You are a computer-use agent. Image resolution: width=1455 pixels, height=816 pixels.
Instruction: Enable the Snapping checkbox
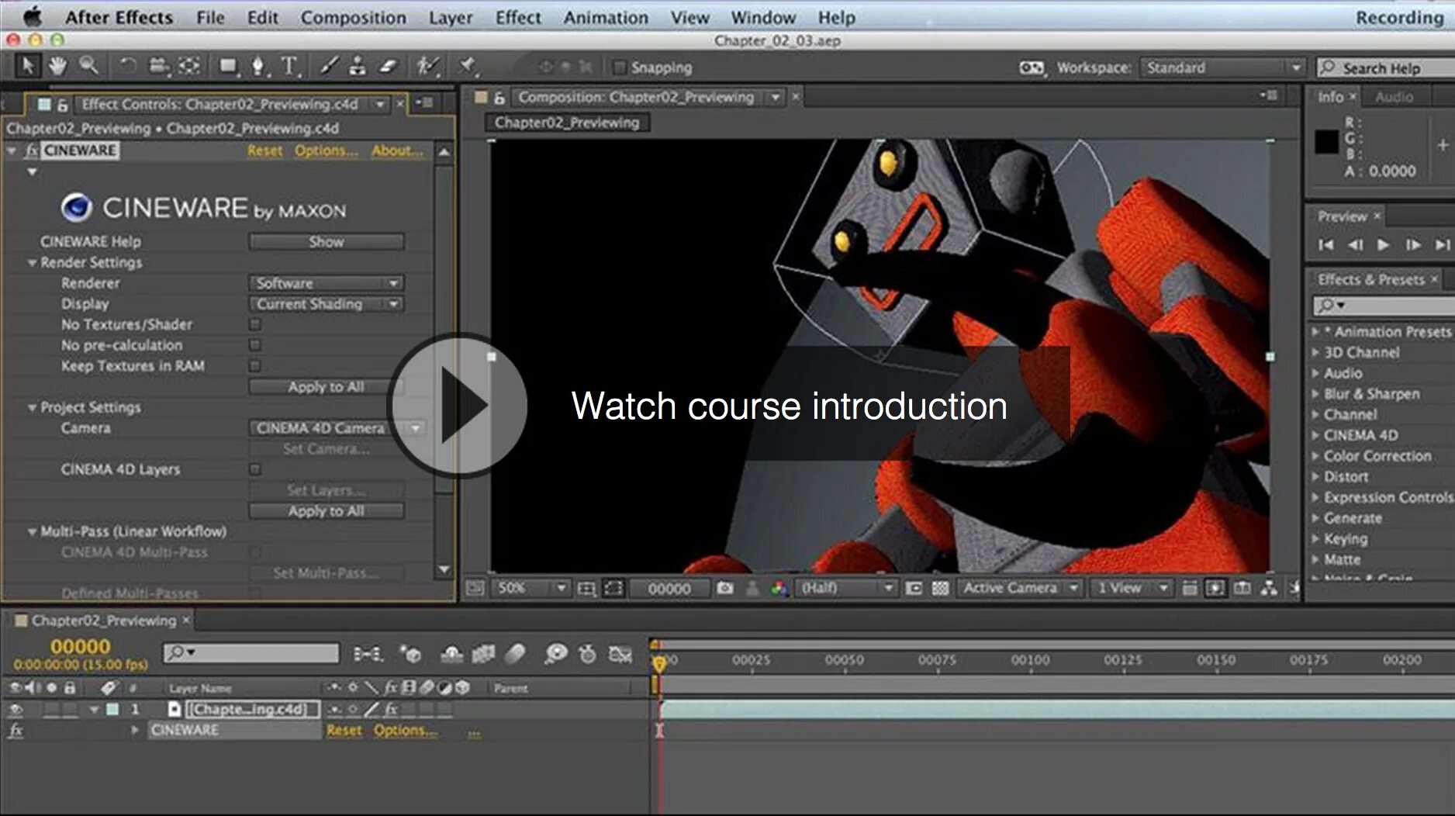[619, 67]
